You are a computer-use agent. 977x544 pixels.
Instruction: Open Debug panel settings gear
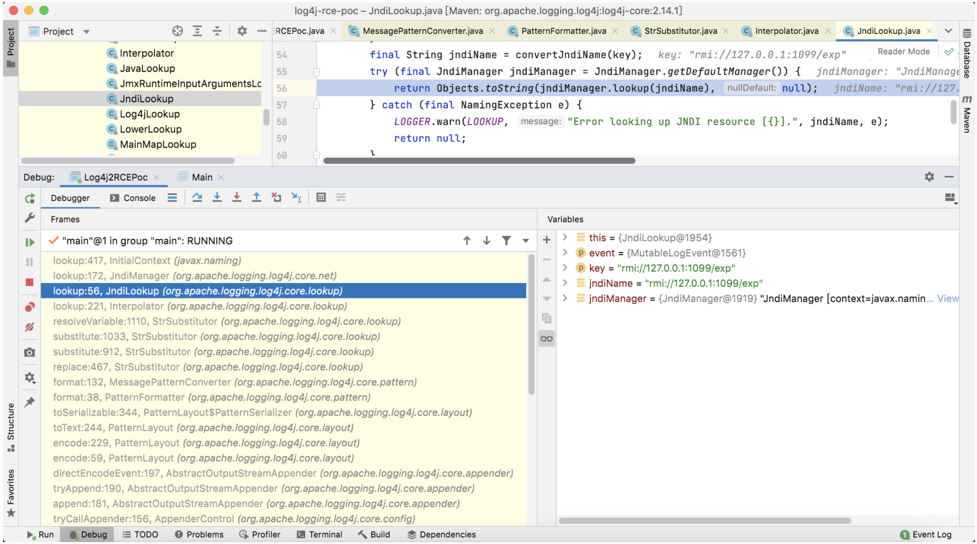click(929, 177)
